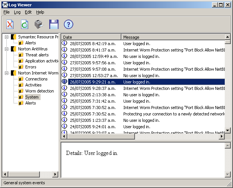The width and height of the screenshot is (233, 188).
Task: Open help via question mark icon
Action: click(x=68, y=24)
